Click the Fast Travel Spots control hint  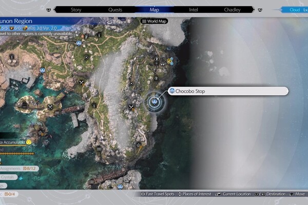[158, 194]
